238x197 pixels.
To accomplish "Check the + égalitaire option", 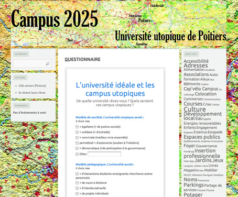I will tap(77, 127).
